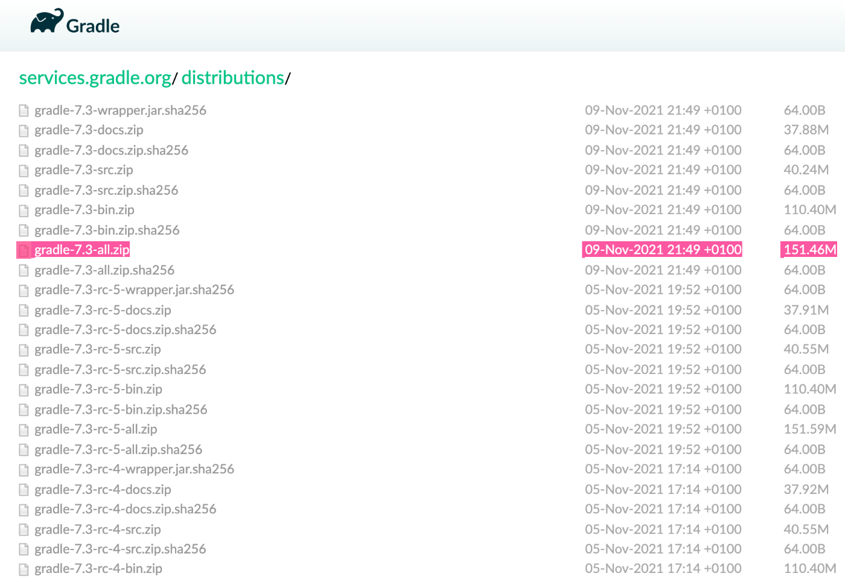Click file icon beside gradle-7.3-rc-4-src.zip
Image resolution: width=845 pixels, height=579 pixels.
tap(24, 530)
